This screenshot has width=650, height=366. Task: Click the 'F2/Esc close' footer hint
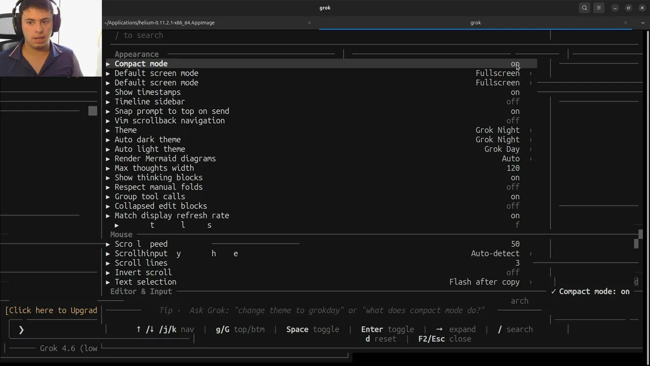445,339
